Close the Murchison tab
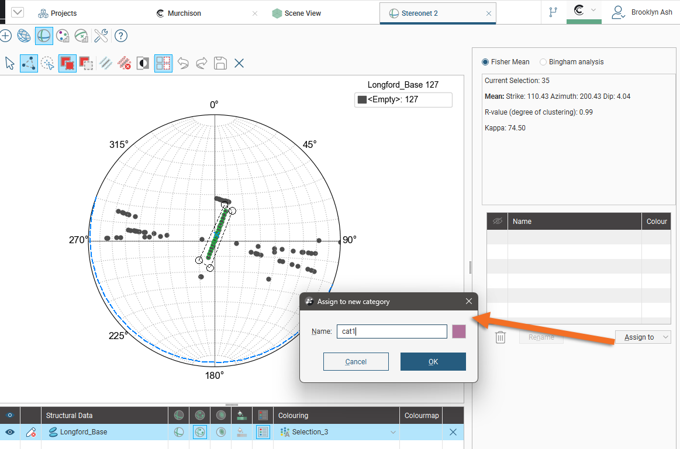680x449 pixels. [255, 13]
